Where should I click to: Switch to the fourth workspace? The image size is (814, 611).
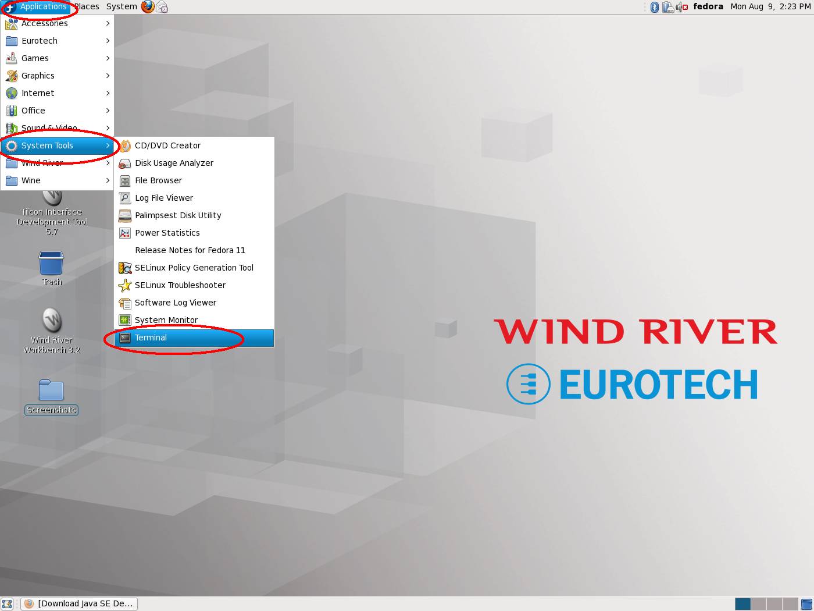coord(790,604)
